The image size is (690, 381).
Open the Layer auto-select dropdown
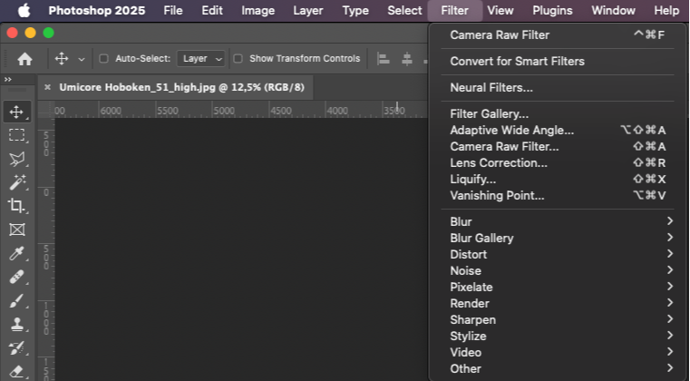(x=201, y=59)
